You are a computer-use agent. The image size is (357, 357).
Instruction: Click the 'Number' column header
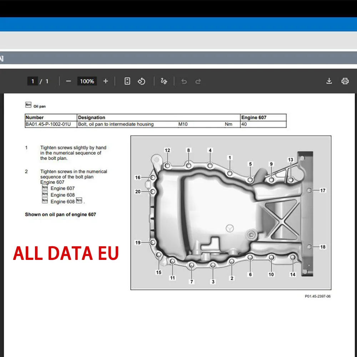point(51,117)
